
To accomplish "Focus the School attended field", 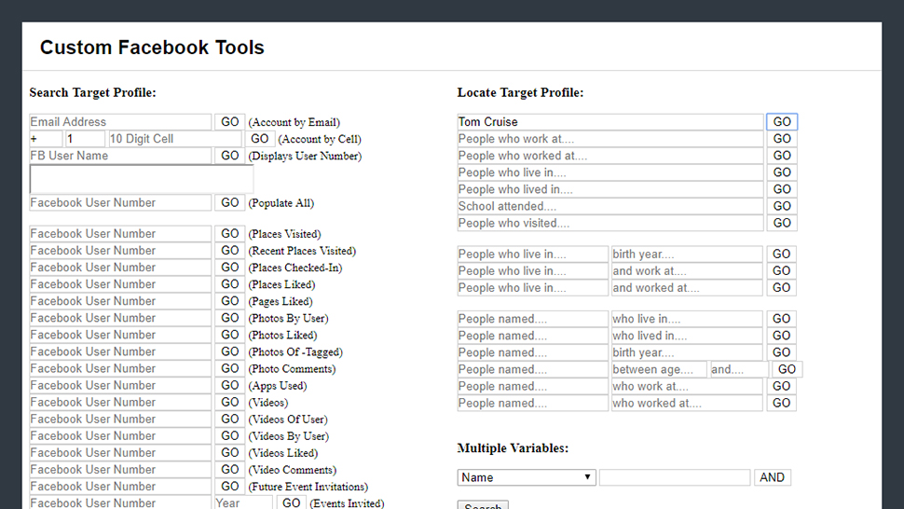I will 610,206.
